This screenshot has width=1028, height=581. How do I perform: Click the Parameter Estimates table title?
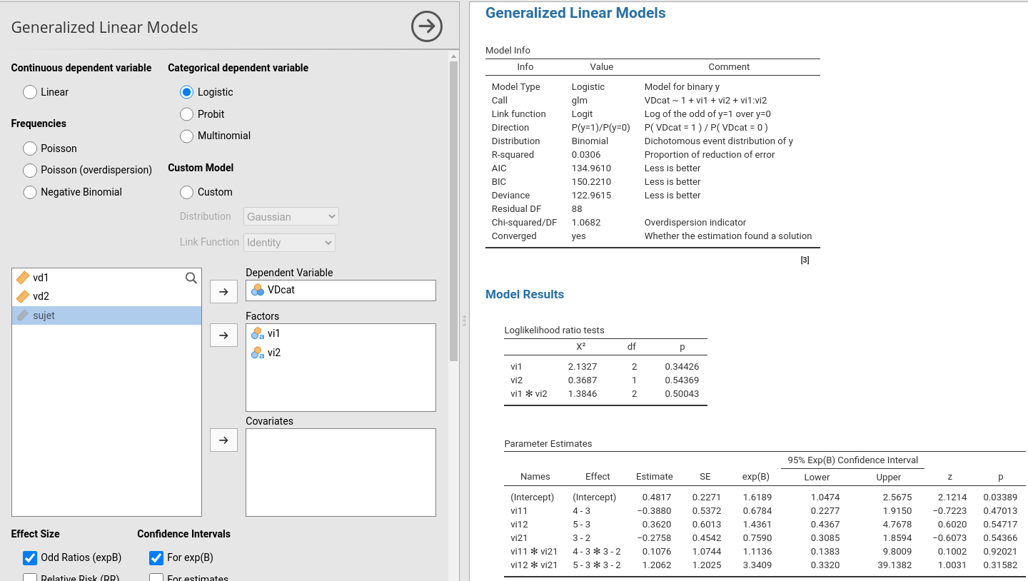548,443
